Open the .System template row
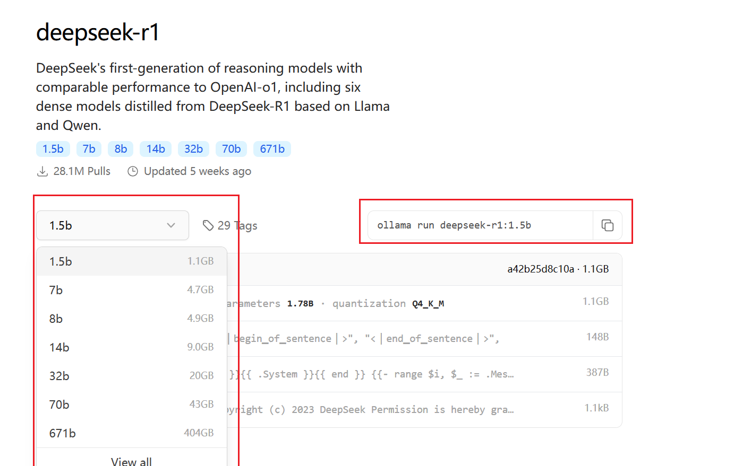Screen dimensions: 751x466 pos(424,374)
